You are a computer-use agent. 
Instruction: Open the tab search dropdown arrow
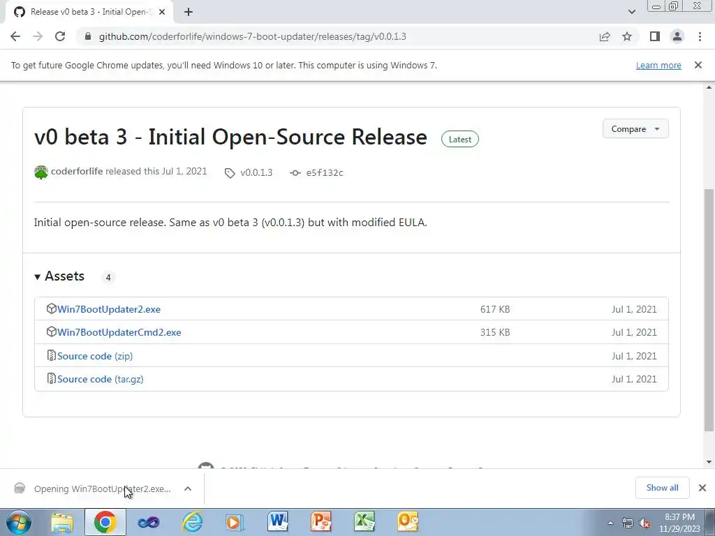pos(631,12)
